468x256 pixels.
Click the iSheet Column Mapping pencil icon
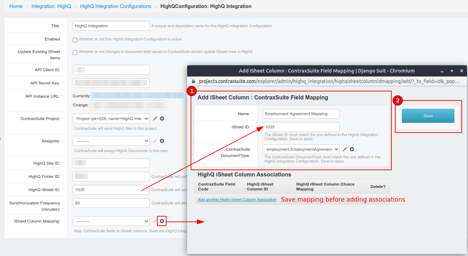(155, 221)
